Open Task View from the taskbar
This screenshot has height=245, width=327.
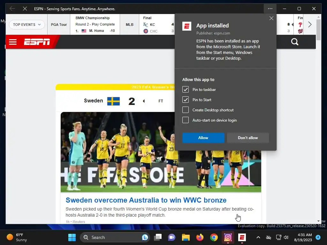point(158,237)
